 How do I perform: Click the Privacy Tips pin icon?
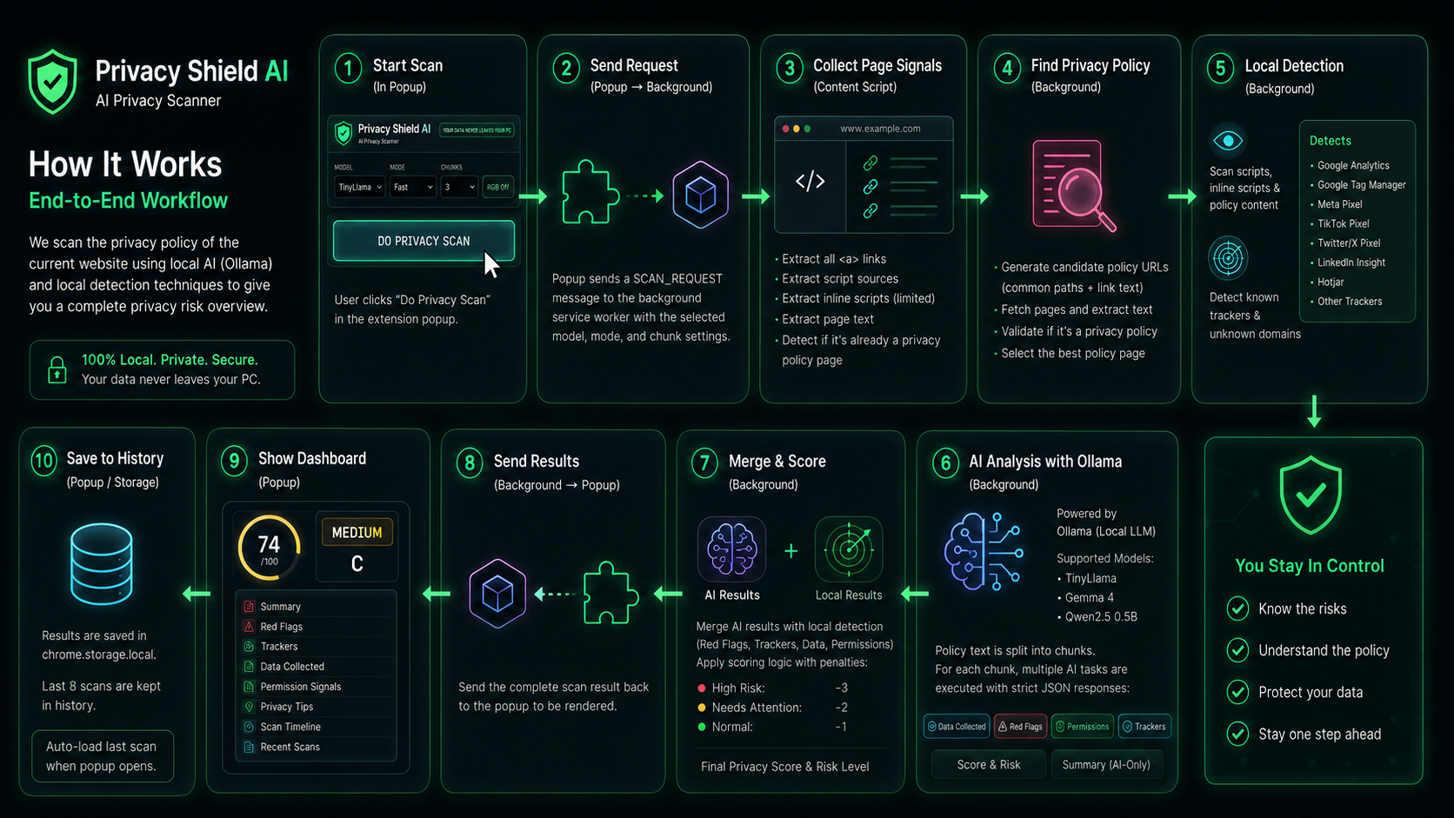[249, 707]
